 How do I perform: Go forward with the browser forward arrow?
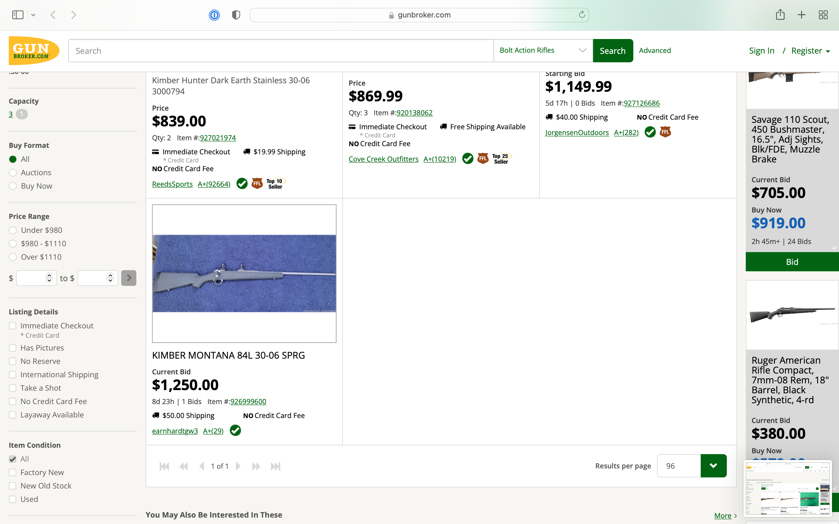coord(73,15)
